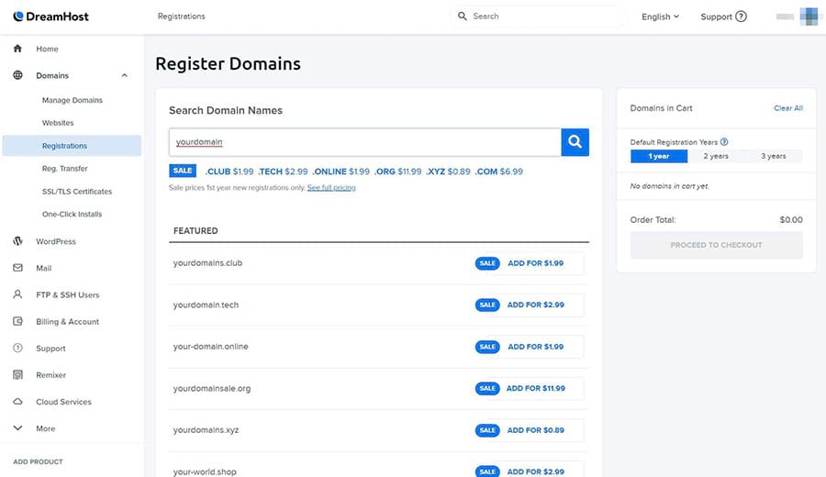Expand the More chevron in sidebar
This screenshot has height=477, width=826.
pos(17,428)
